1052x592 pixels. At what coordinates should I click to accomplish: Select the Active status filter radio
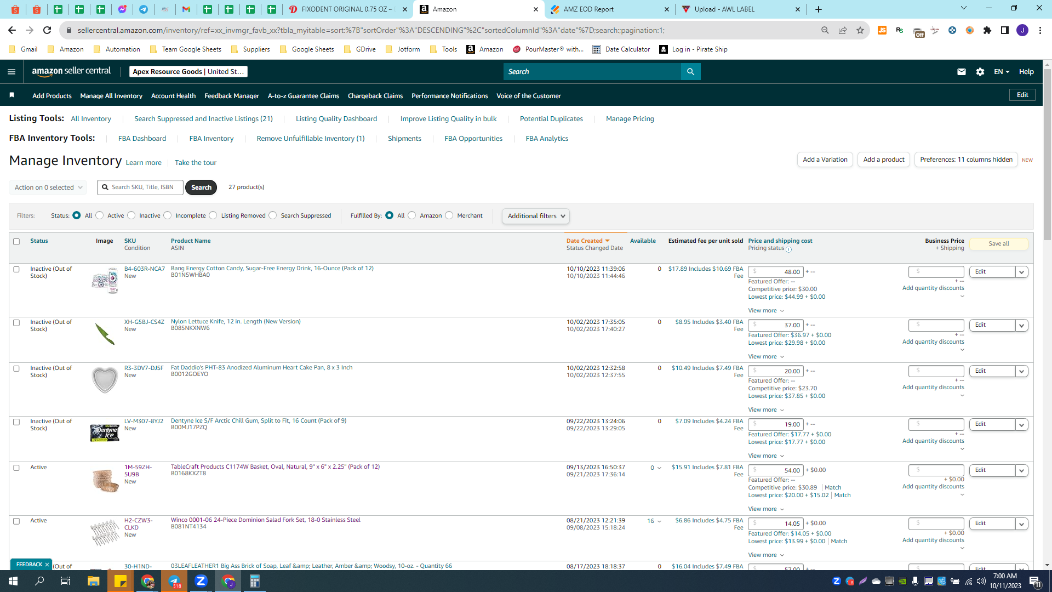[100, 215]
